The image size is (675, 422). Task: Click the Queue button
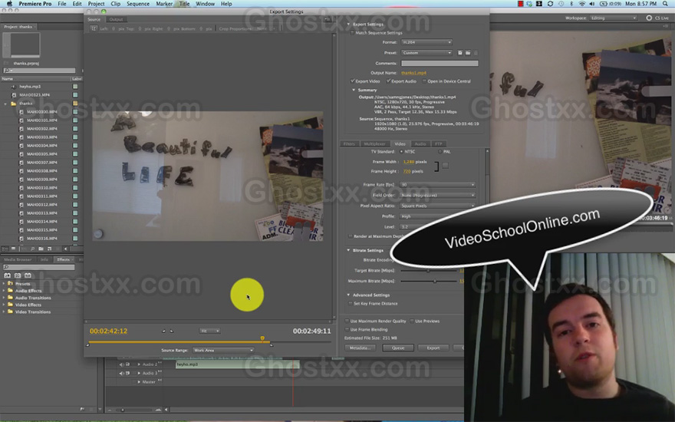tap(398, 348)
